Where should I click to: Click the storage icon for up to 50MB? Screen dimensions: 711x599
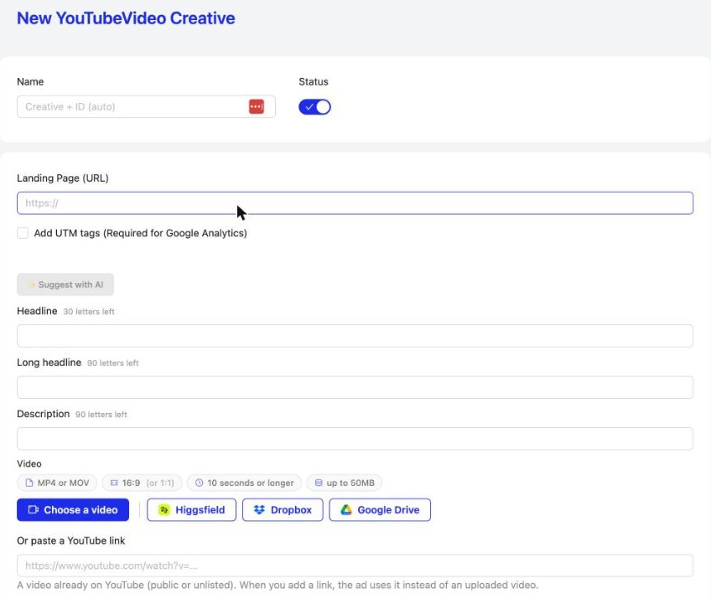pyautogui.click(x=319, y=483)
